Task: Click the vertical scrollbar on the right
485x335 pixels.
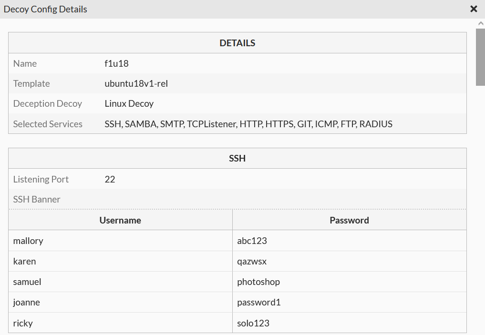Action: click(480, 57)
